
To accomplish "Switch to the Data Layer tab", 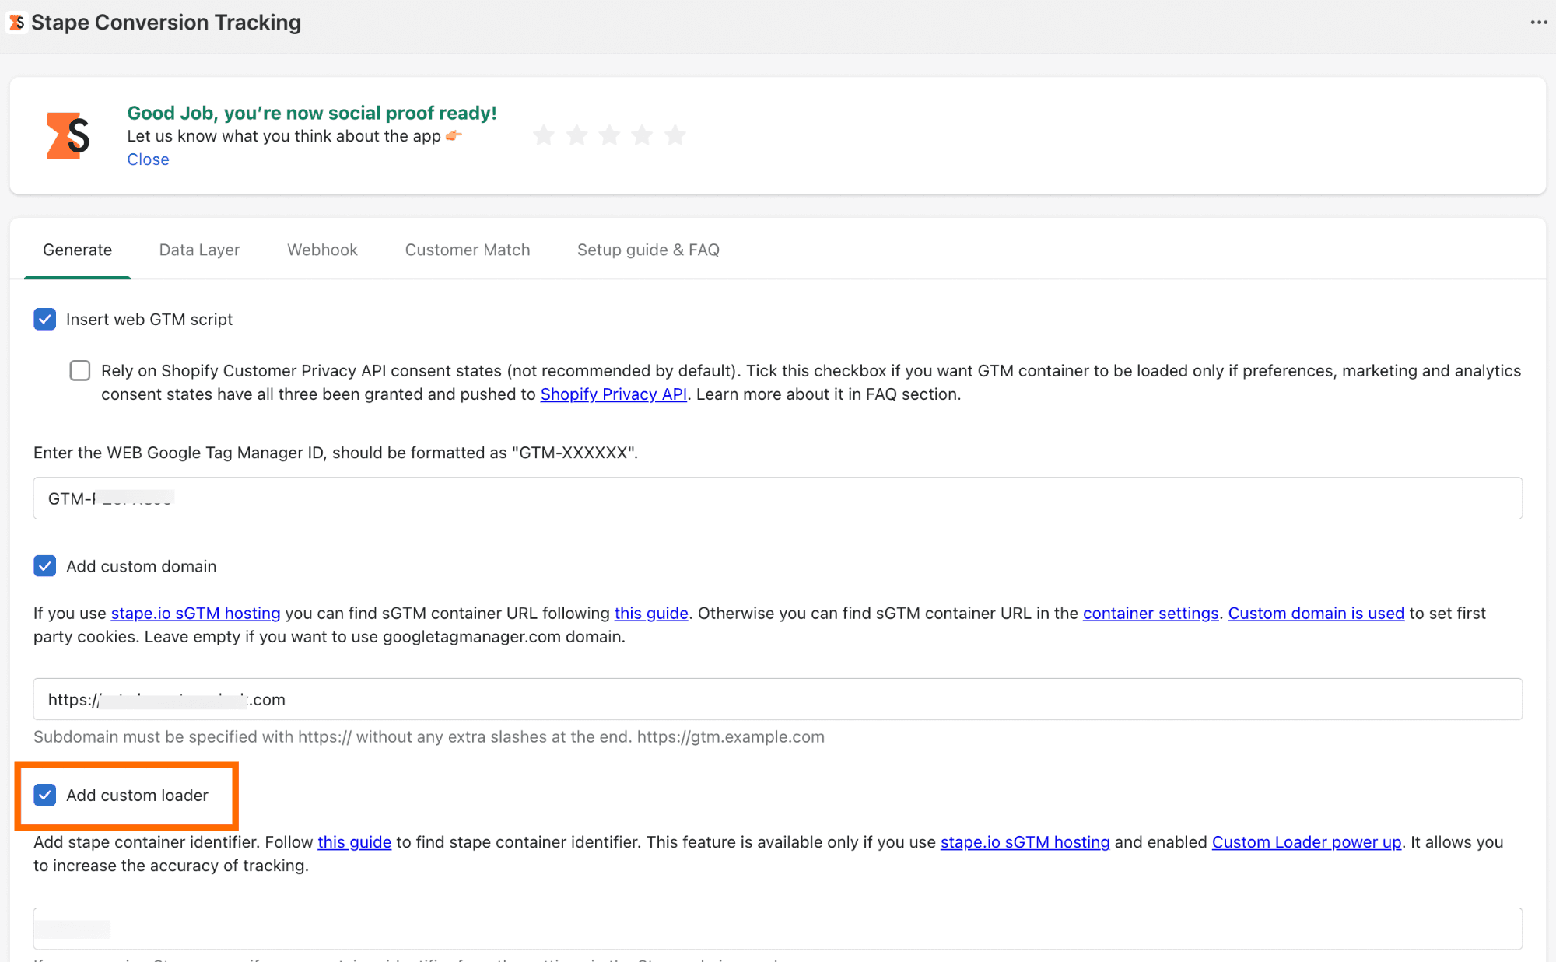I will [x=199, y=250].
